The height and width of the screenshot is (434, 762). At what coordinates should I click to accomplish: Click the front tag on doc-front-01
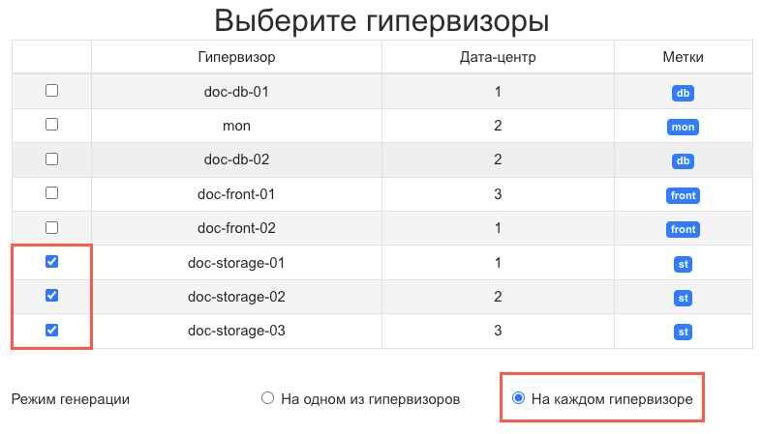click(683, 195)
